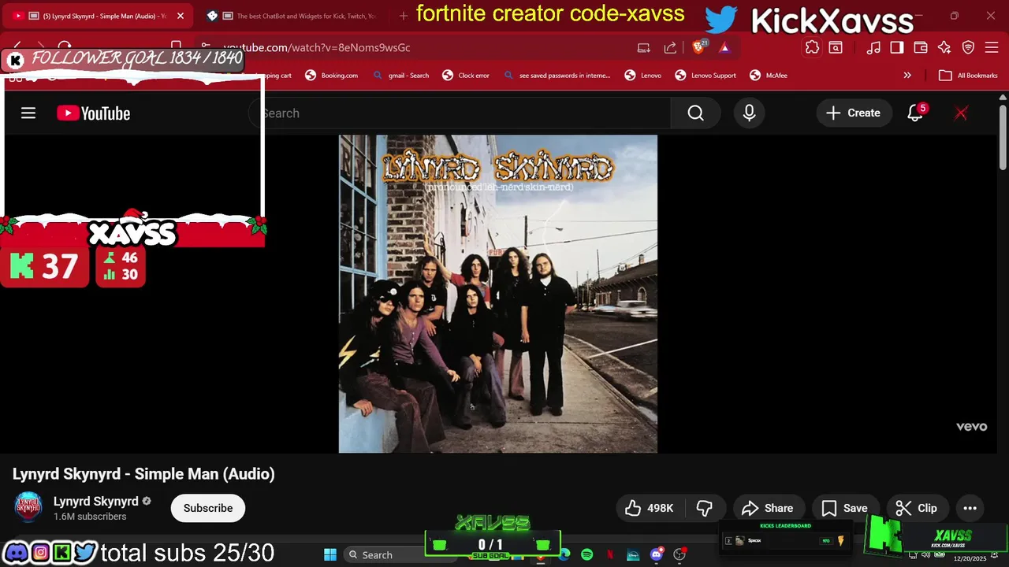This screenshot has height=567, width=1009.
Task: Open the see saved passwords bookmark
Action: (557, 76)
